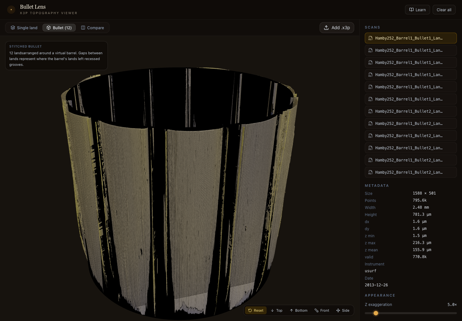Select the first Bullet2 scan entry
Viewport: 462px width, 321px height.
coord(410,111)
